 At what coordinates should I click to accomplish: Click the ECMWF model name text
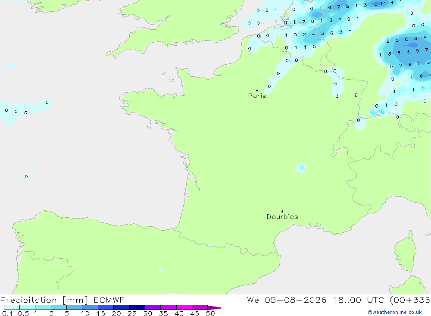(x=109, y=300)
